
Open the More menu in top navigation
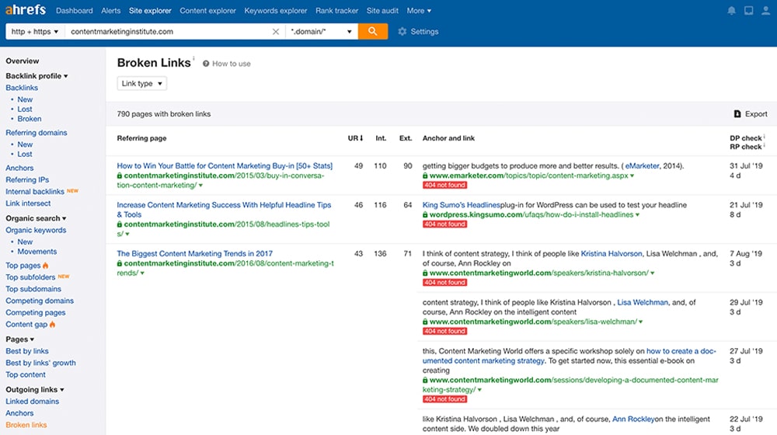tap(419, 11)
